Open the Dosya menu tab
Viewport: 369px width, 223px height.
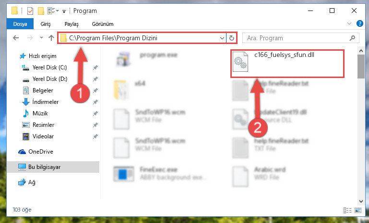[x=20, y=24]
